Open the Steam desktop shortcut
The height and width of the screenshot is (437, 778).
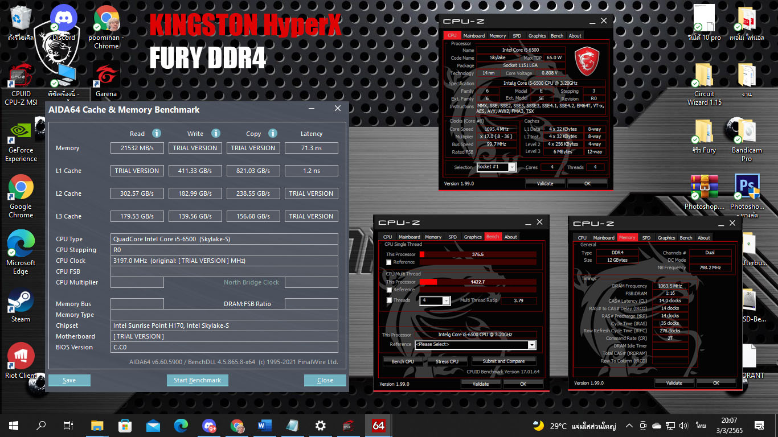pos(21,306)
